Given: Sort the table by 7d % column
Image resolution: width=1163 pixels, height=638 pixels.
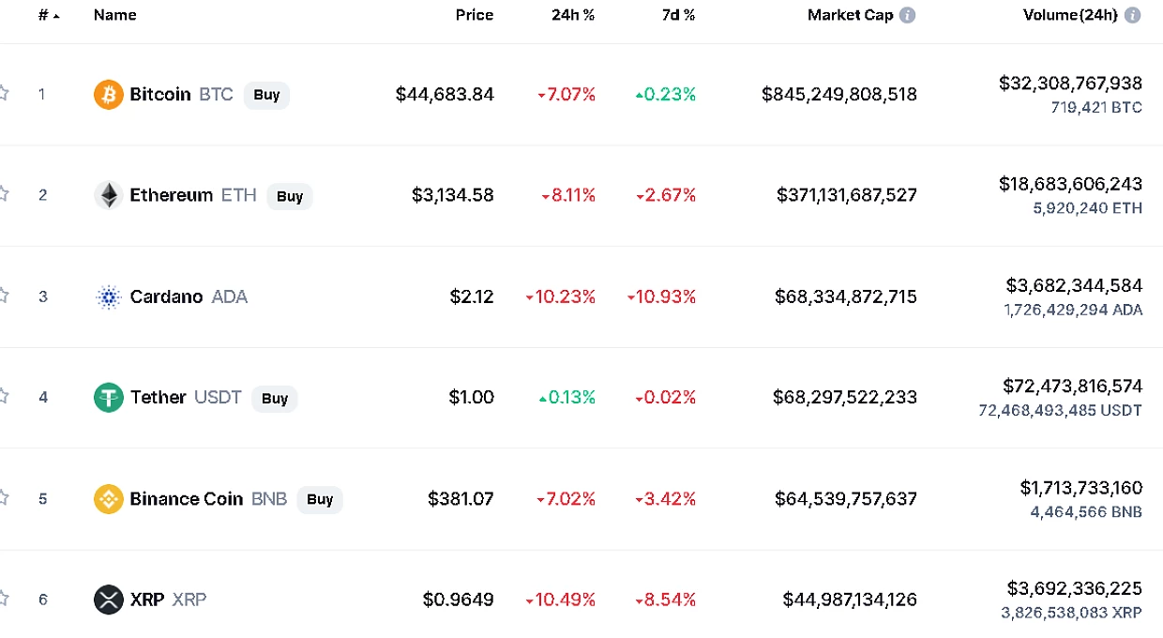Looking at the screenshot, I should coord(675,15).
